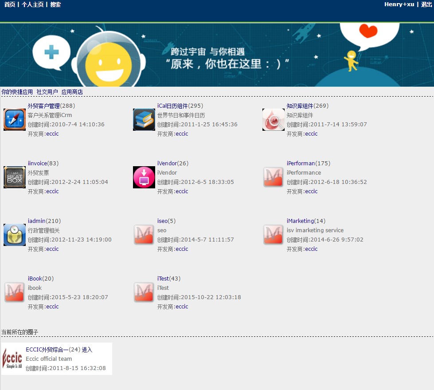Launch the iinvoice Beat Box icon
434x390 pixels.
click(x=14, y=177)
